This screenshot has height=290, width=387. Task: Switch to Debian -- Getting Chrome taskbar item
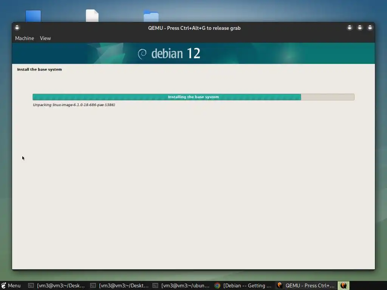[243, 285]
